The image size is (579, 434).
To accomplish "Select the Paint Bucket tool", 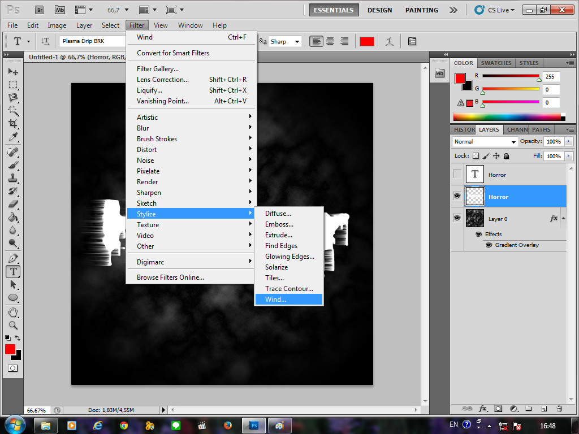I will pyautogui.click(x=13, y=217).
